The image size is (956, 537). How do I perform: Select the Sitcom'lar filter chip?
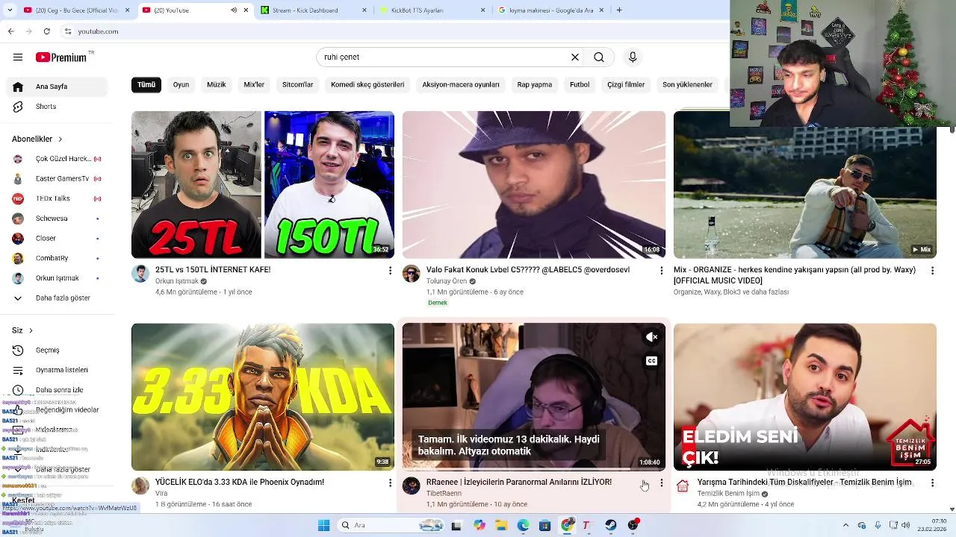tap(297, 85)
